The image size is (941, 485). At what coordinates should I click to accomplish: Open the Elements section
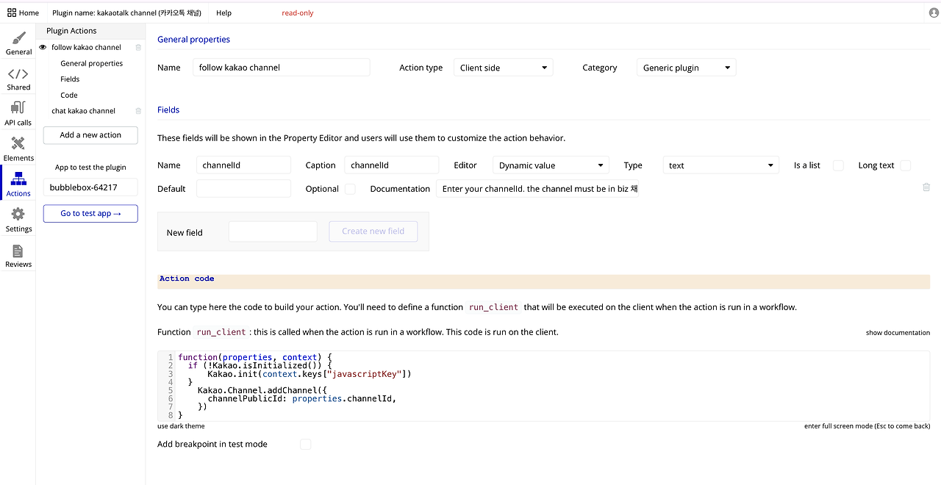(18, 150)
